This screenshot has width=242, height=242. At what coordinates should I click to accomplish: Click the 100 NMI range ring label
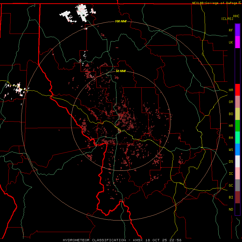121,21
